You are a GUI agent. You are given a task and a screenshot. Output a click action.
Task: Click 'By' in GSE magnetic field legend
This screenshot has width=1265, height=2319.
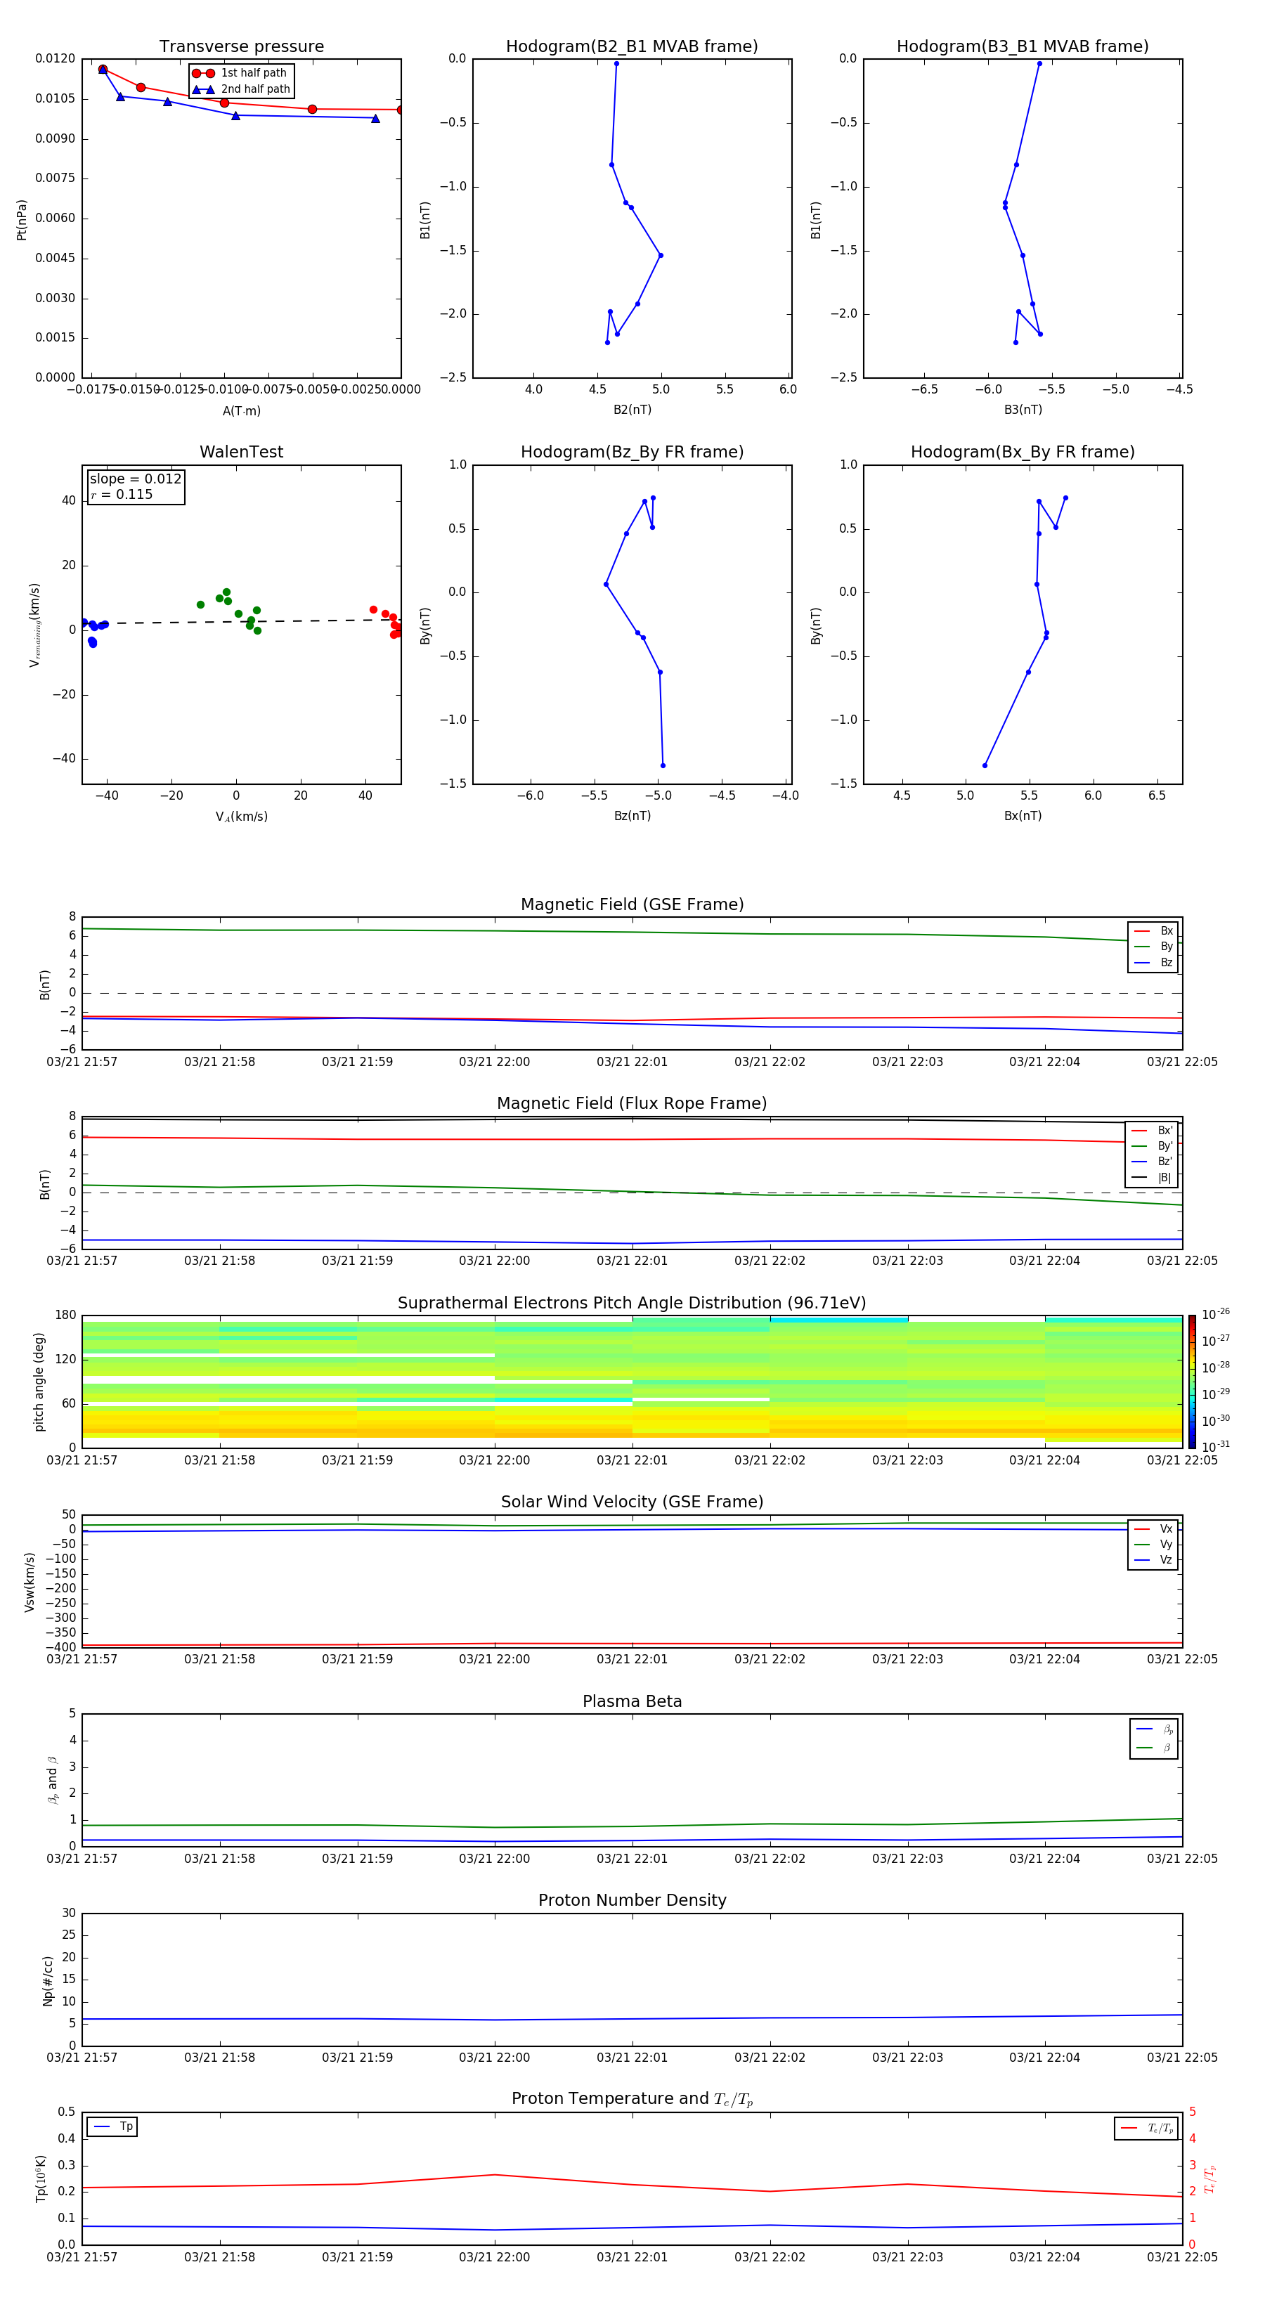click(x=1153, y=946)
